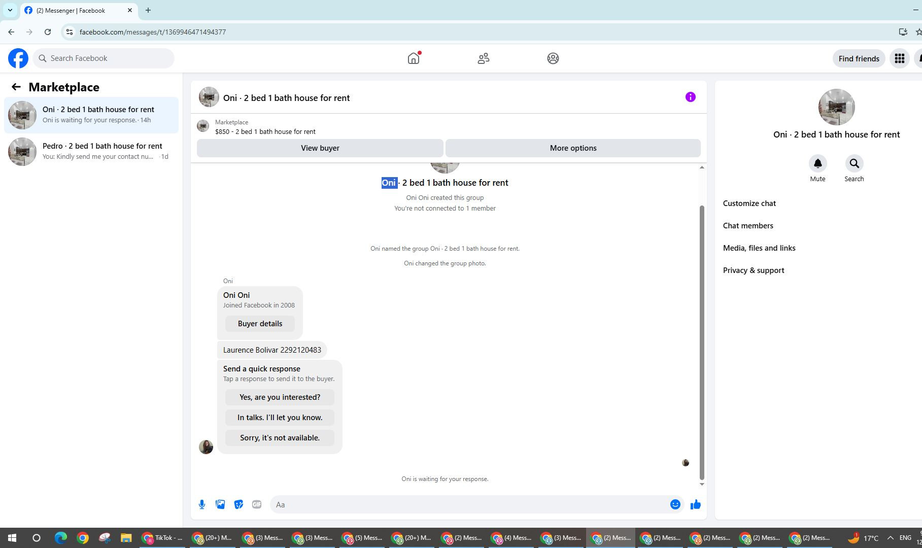Open emoji picker in message box

pos(675,504)
